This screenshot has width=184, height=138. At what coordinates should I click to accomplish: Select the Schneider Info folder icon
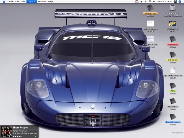click(x=150, y=8)
